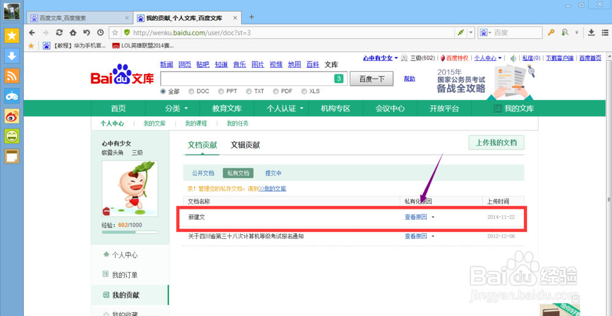This screenshot has height=316, width=612.
Task: Select the PDF radio button
Action: (275, 91)
